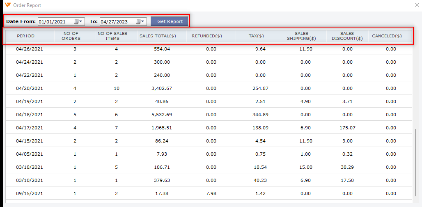
Task: Sort by SALES DISCOUNT($) column header
Action: coord(347,36)
